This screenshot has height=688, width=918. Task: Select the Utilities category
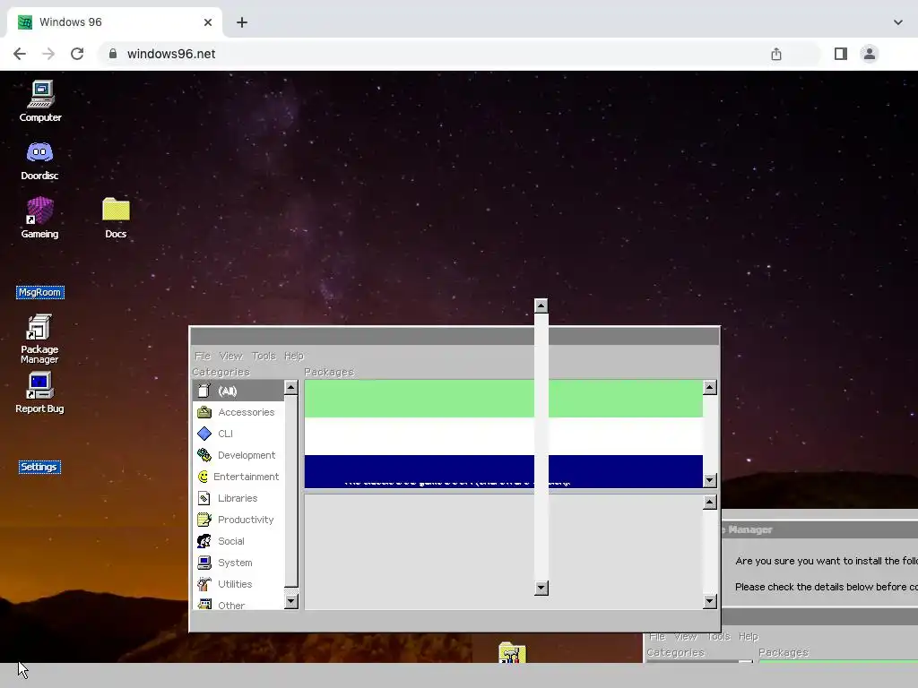tap(238, 584)
